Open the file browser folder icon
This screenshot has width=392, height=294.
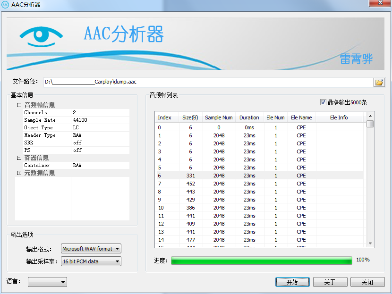point(380,81)
